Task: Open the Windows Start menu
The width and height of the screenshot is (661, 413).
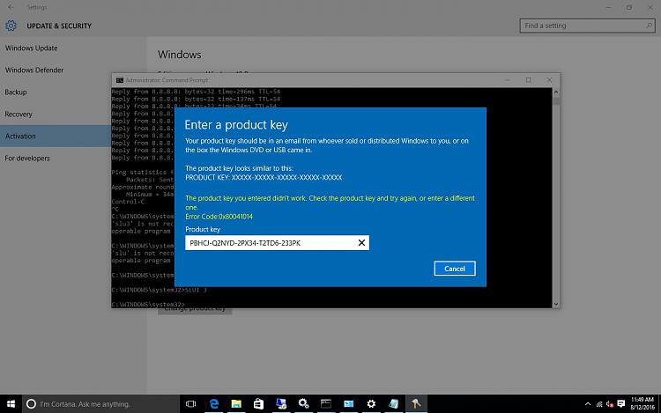Action: tap(10, 404)
